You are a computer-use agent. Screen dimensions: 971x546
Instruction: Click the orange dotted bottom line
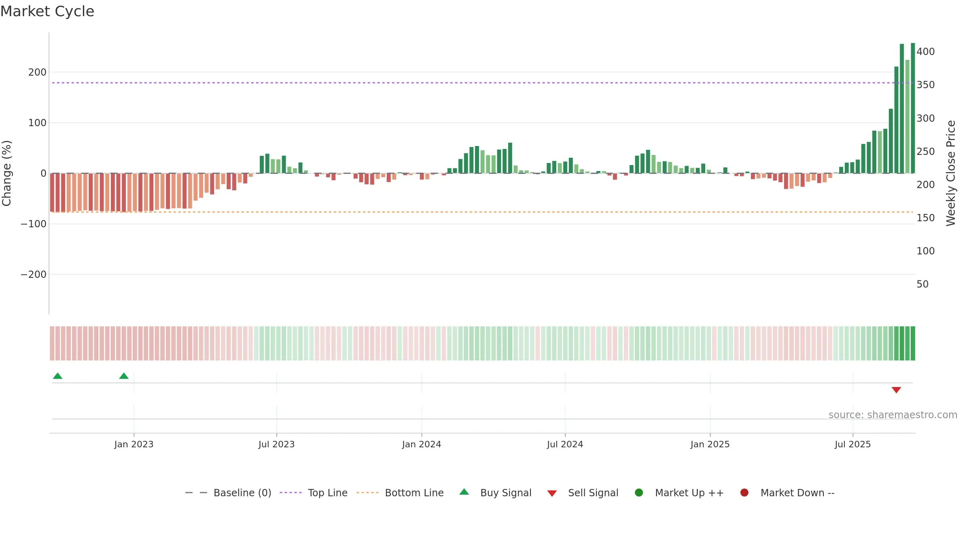point(482,212)
